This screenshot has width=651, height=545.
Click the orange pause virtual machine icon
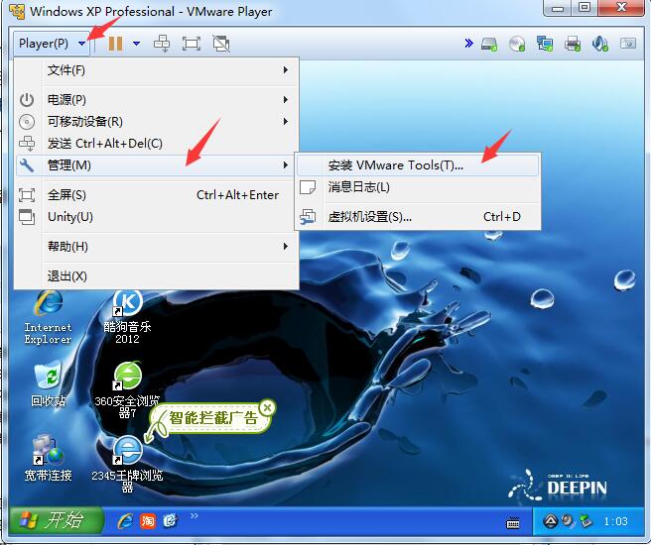click(x=115, y=43)
